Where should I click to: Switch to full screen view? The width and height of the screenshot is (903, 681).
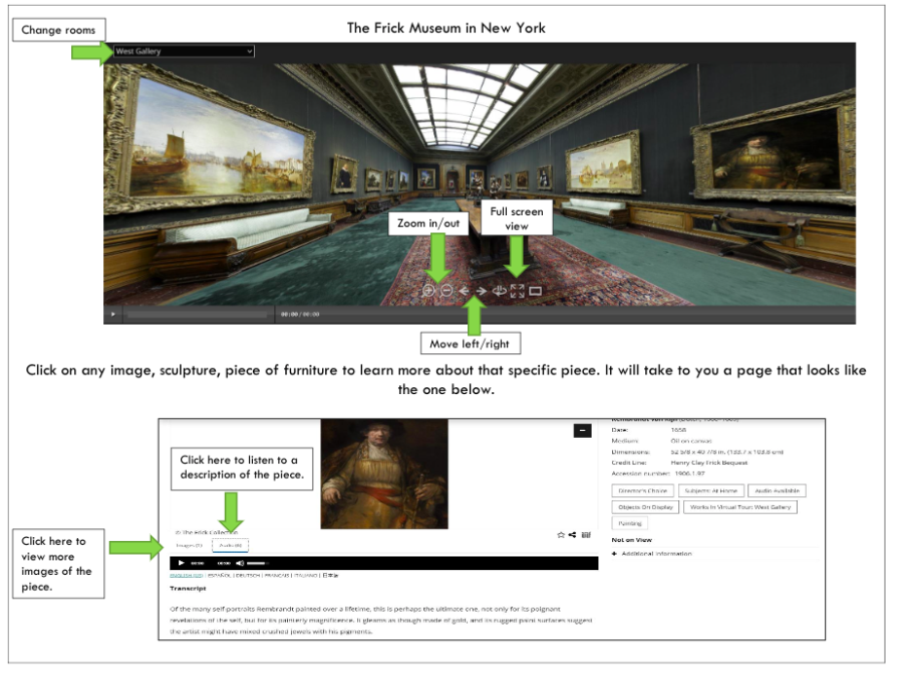517,291
